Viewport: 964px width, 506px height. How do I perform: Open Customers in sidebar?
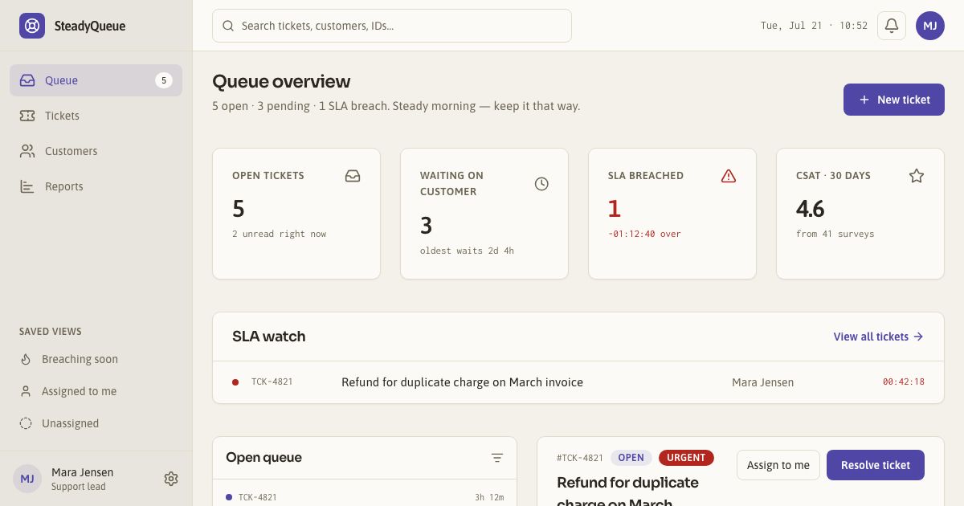(x=96, y=151)
